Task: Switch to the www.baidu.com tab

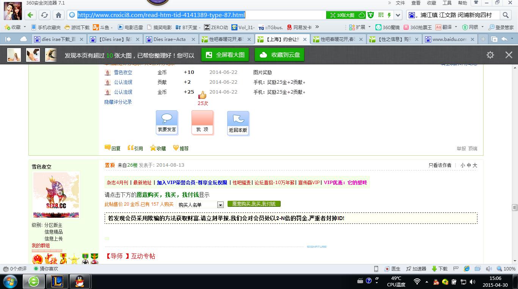Action: 449,39
